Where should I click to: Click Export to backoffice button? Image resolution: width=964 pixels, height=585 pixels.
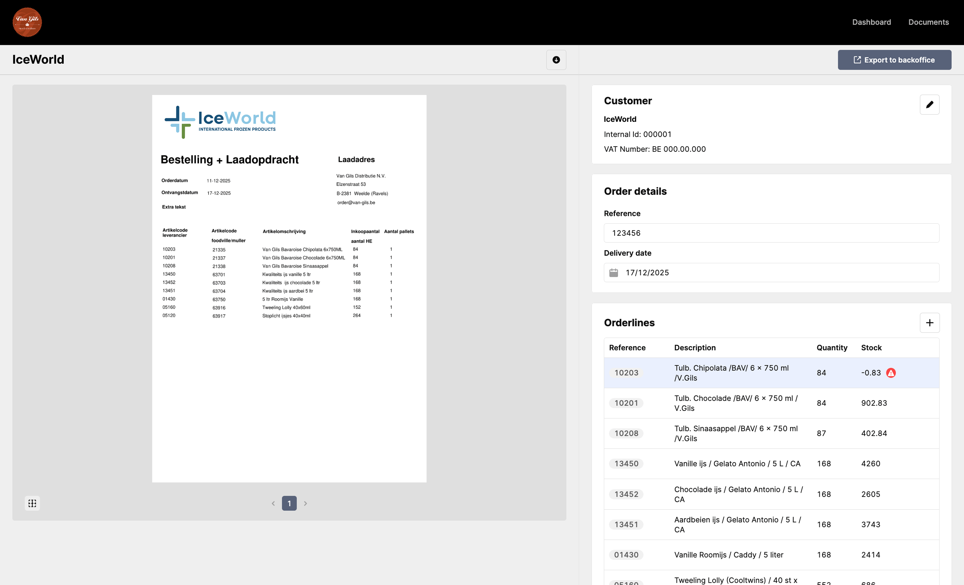(894, 60)
